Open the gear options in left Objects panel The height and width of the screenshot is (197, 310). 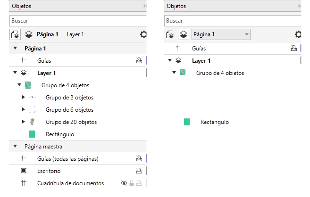click(143, 34)
